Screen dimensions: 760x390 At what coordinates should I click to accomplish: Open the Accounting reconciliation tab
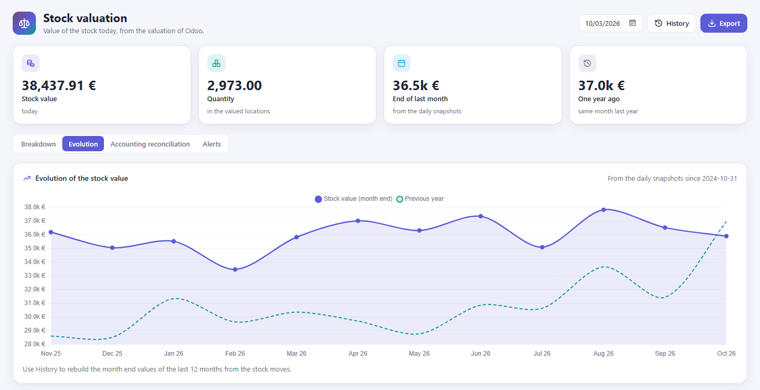[x=150, y=144]
